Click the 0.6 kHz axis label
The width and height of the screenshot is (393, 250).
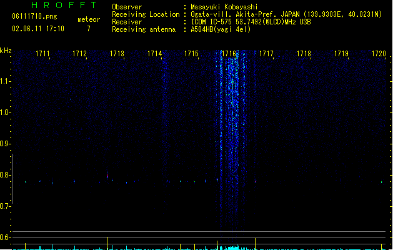coord(5,237)
